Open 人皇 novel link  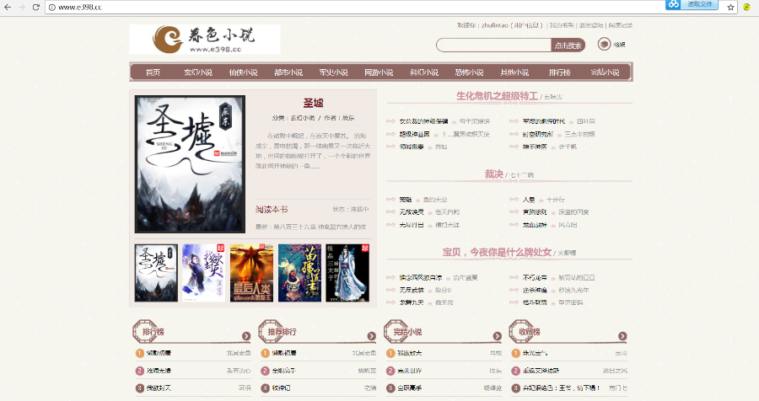tap(529, 200)
